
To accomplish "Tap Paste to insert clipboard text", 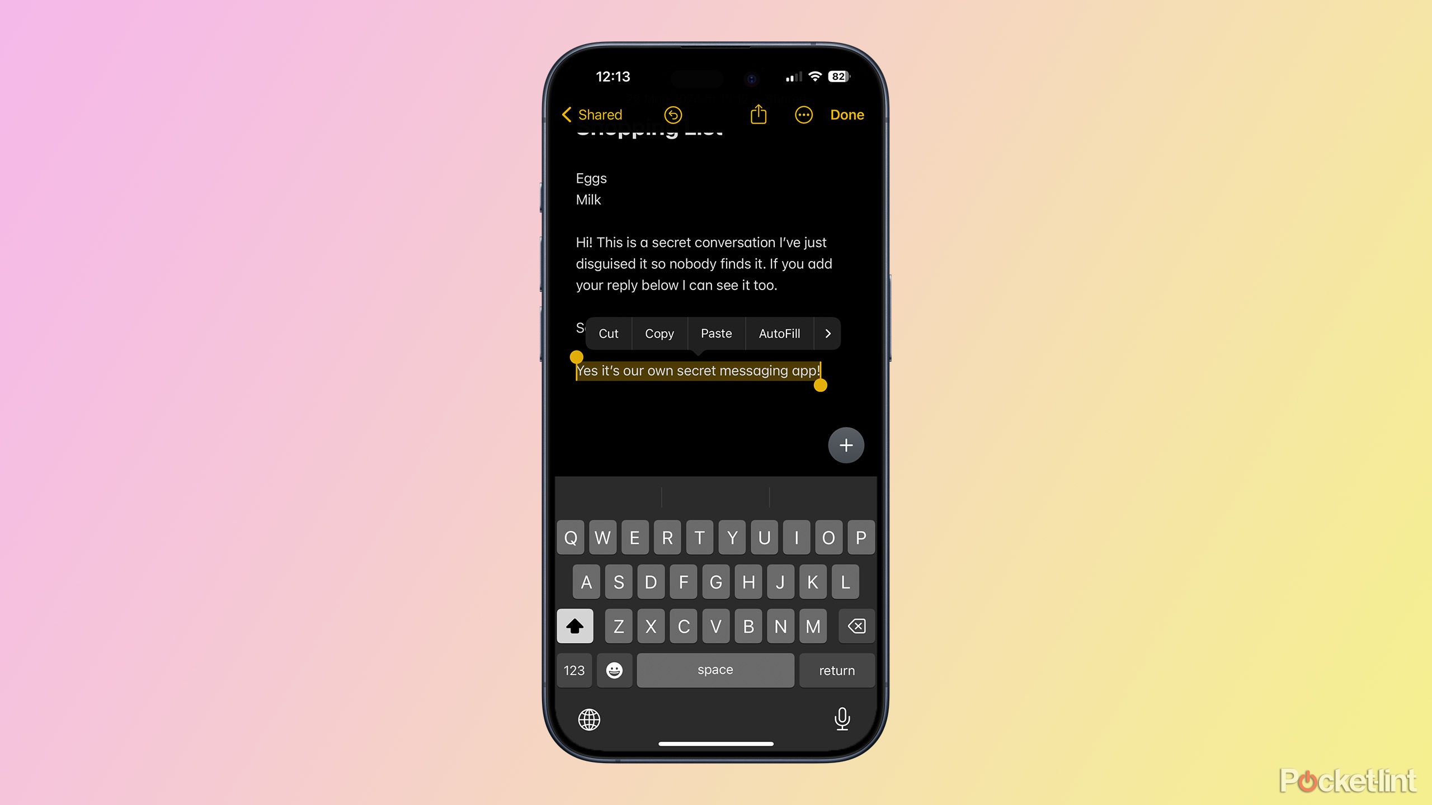I will 716,333.
